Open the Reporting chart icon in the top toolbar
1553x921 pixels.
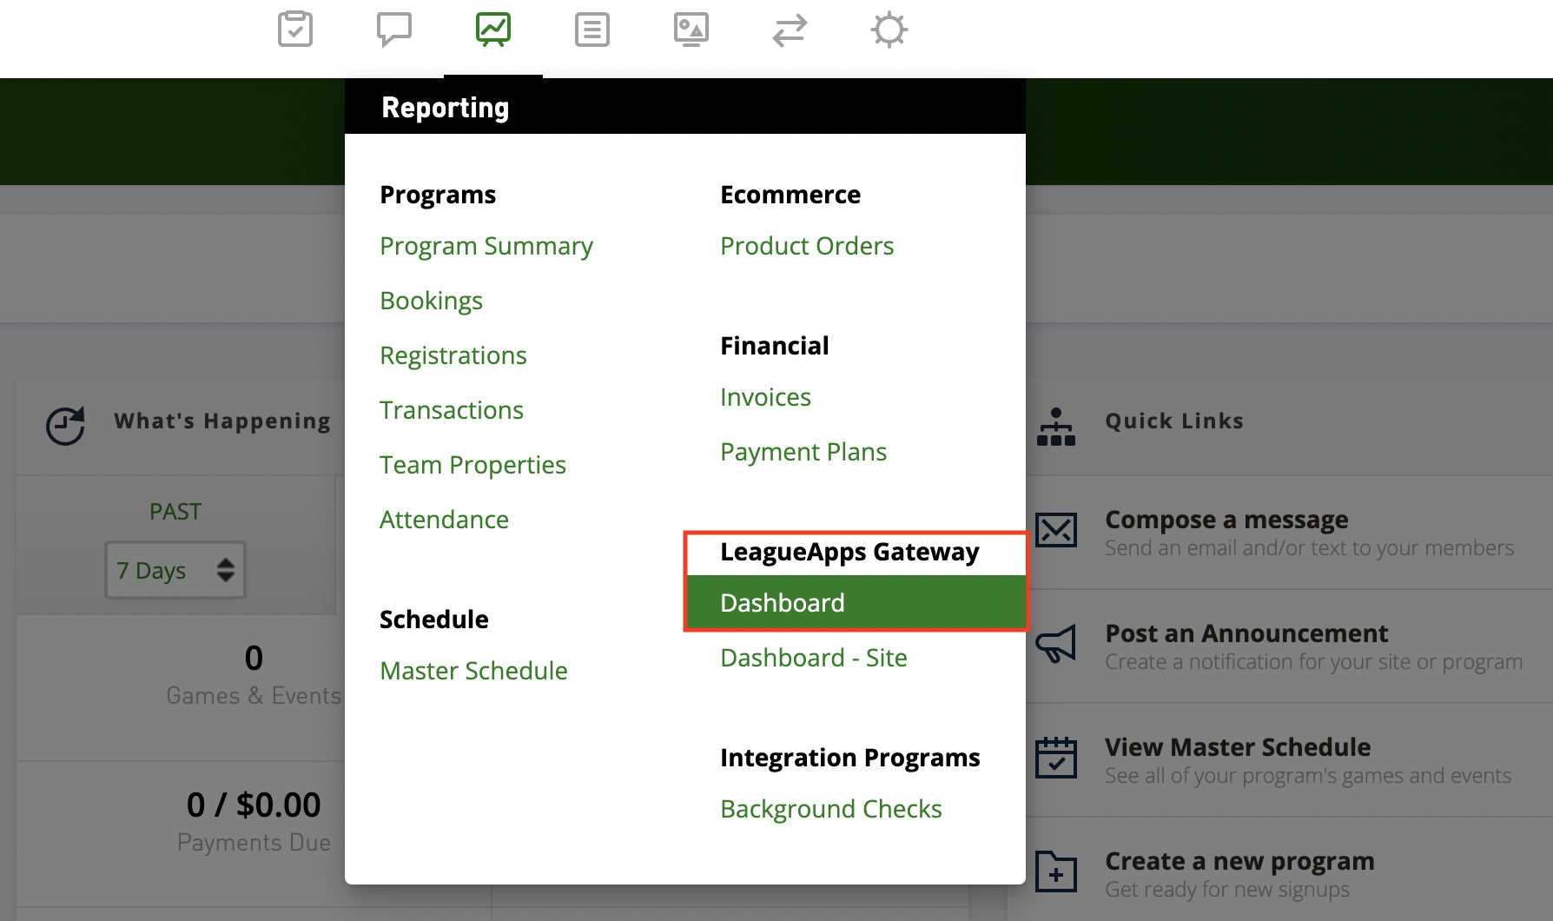492,30
